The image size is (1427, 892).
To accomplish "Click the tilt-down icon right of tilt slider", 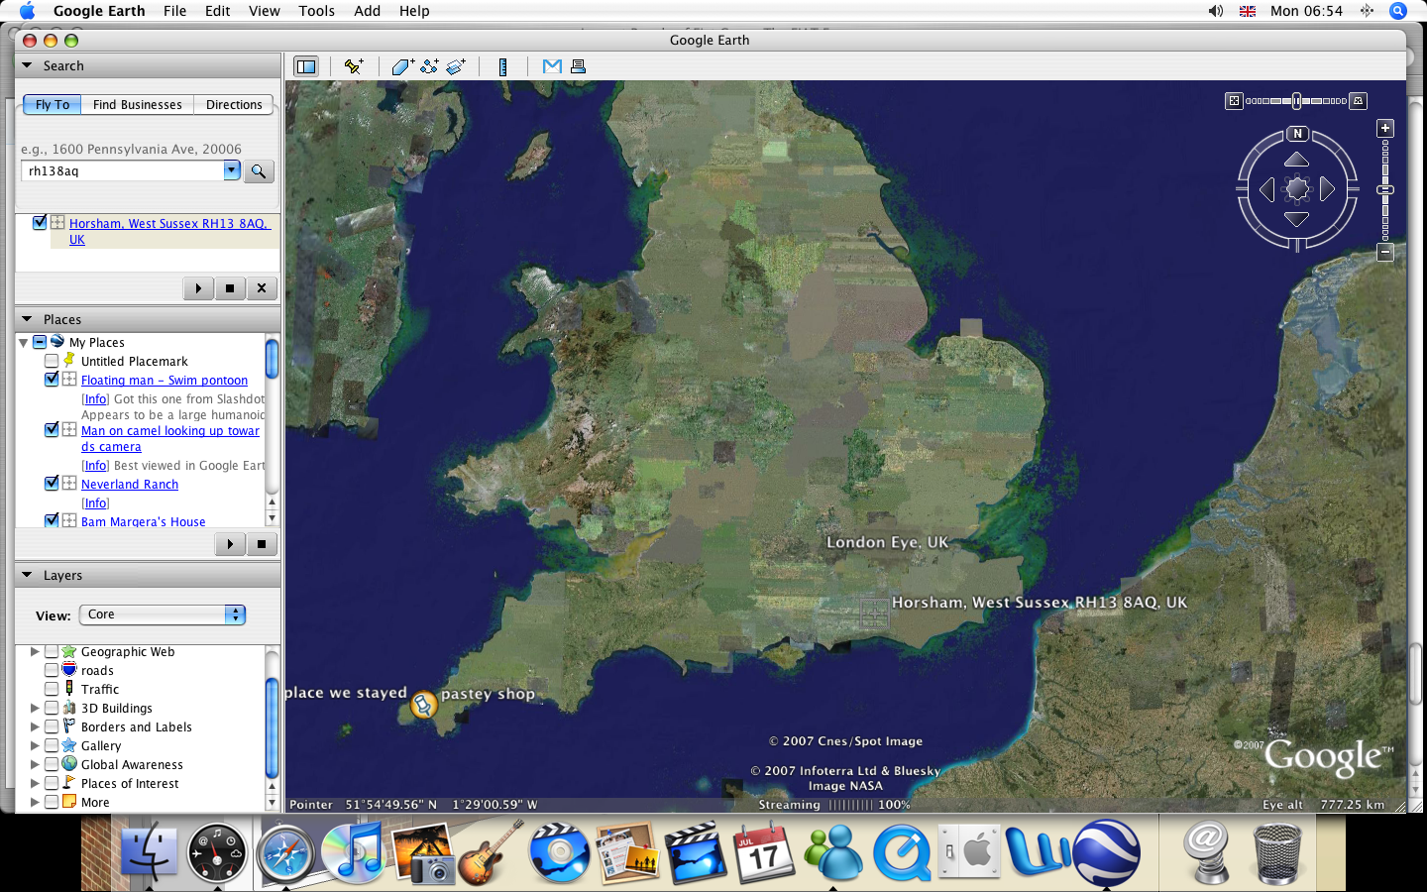I will [1359, 101].
